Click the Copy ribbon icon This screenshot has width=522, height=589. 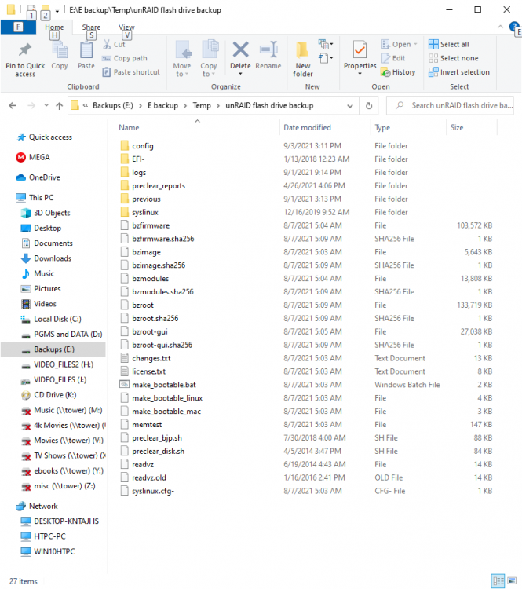[x=60, y=51]
